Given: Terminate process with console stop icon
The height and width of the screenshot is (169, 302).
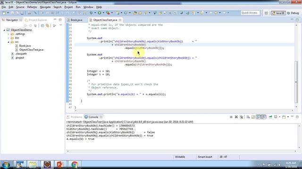Looking at the screenshot, I should tap(231, 117).
